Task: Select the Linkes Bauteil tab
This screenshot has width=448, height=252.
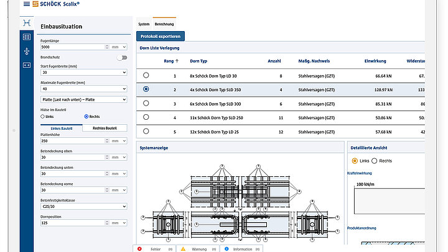Action: point(62,128)
